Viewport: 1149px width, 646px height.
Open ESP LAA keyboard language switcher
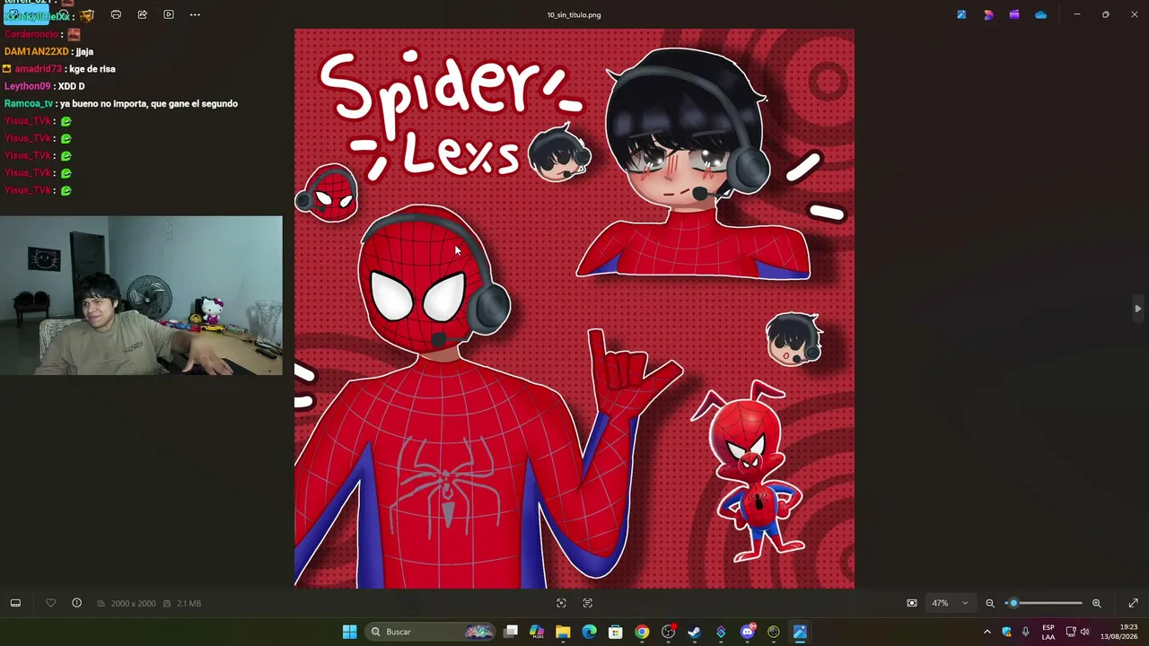tap(1048, 632)
